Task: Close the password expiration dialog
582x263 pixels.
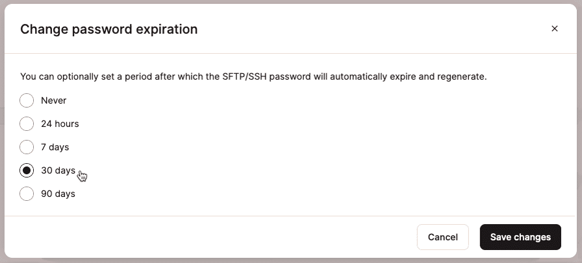Action: pos(554,29)
